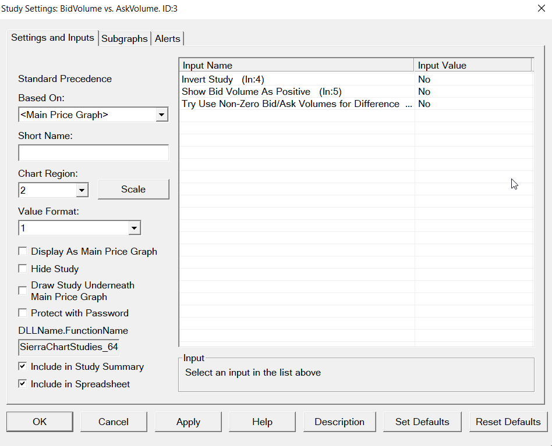Enable Display As Main Price Graph checkbox
Image resolution: width=552 pixels, height=446 pixels.
click(23, 251)
